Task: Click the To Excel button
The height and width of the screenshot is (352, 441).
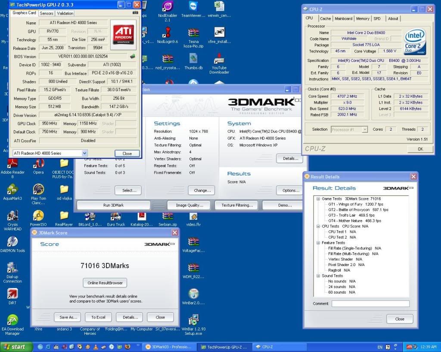Action: [98, 317]
